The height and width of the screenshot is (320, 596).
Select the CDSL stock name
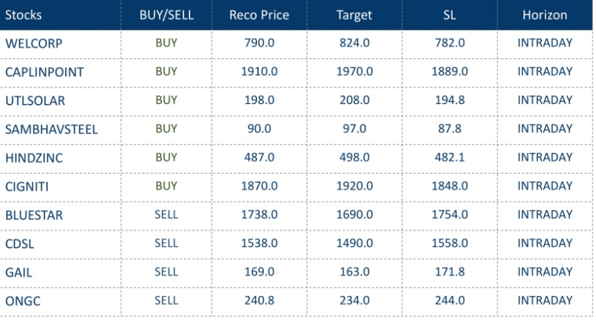coord(20,244)
